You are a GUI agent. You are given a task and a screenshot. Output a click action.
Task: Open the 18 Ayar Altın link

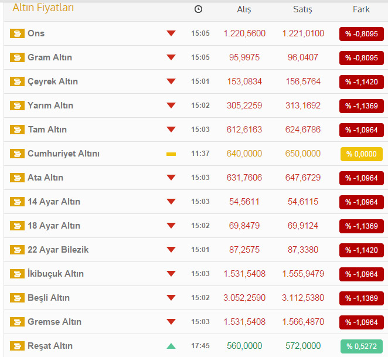pos(54,226)
